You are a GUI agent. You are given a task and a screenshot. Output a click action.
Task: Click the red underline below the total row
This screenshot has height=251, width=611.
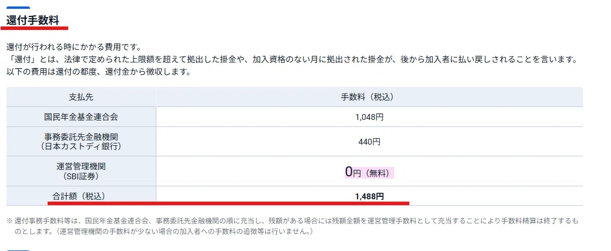click(228, 203)
